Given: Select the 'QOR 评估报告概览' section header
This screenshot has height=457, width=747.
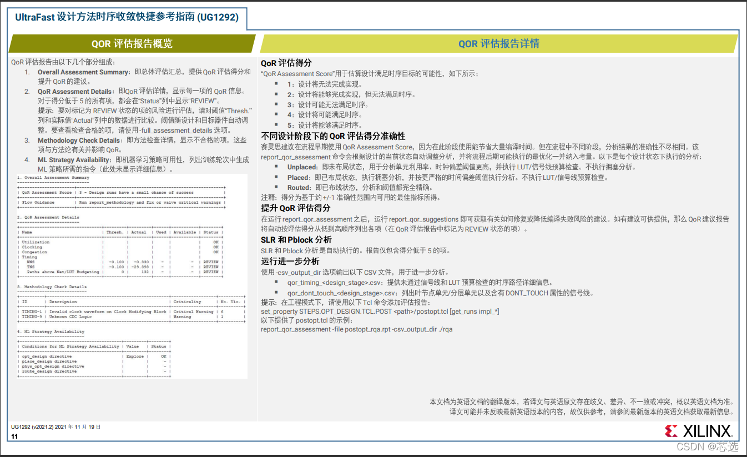Looking at the screenshot, I should tap(132, 44).
